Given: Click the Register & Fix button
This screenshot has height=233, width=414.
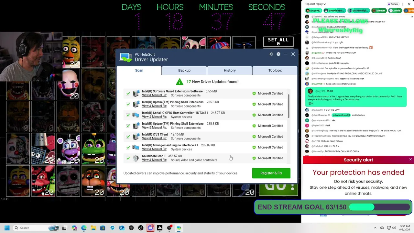Looking at the screenshot, I should pos(271,173).
